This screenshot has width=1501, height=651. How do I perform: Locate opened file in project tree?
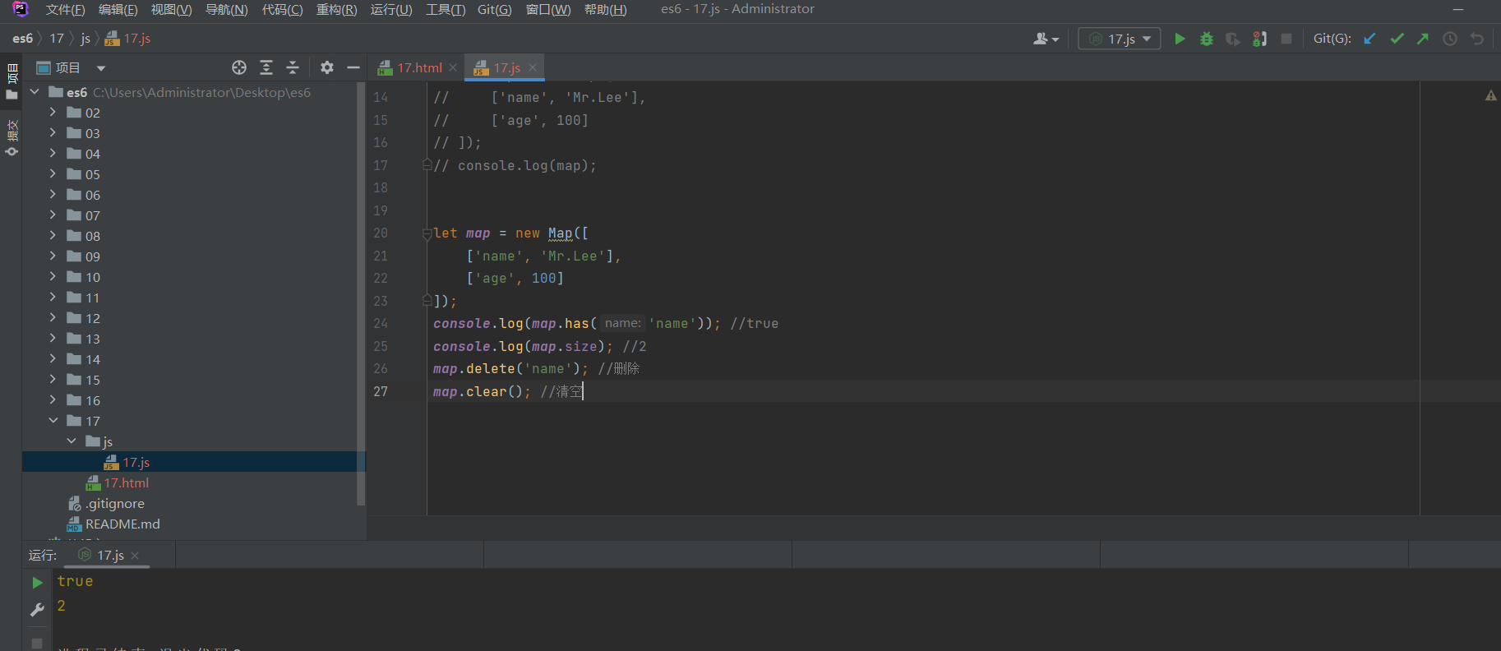click(x=239, y=67)
